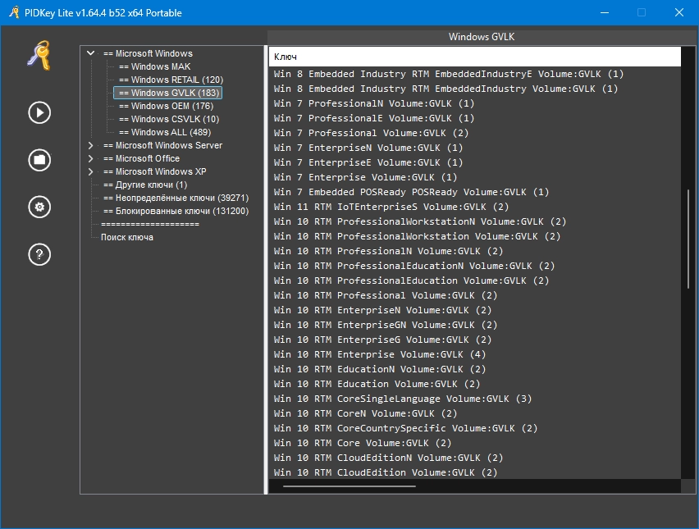Open the folder icon in sidebar
The width and height of the screenshot is (699, 529).
pyautogui.click(x=39, y=159)
